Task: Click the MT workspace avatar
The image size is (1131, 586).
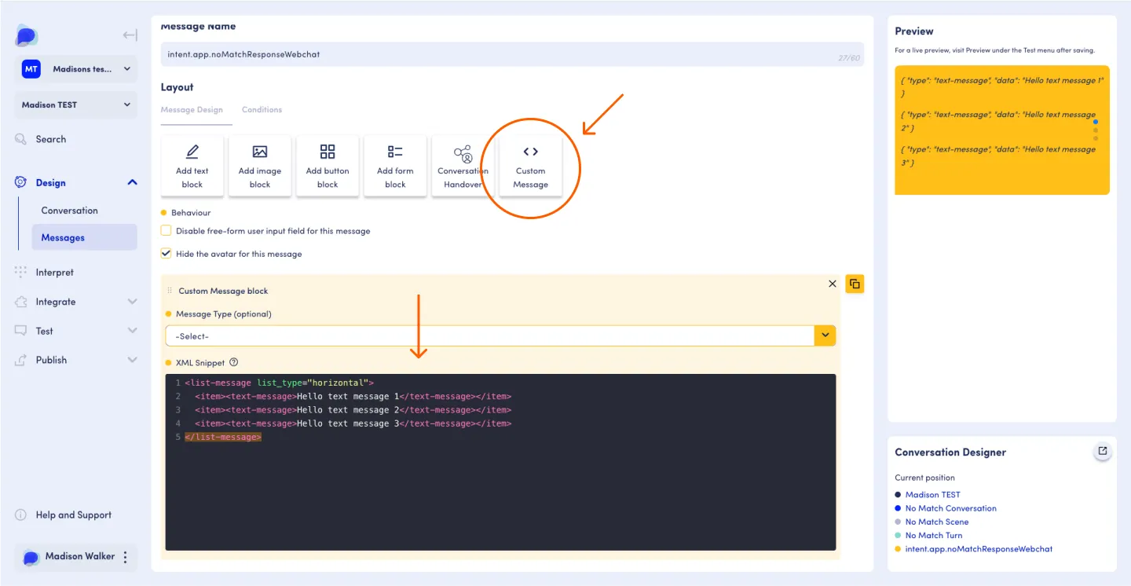Action: click(x=31, y=69)
